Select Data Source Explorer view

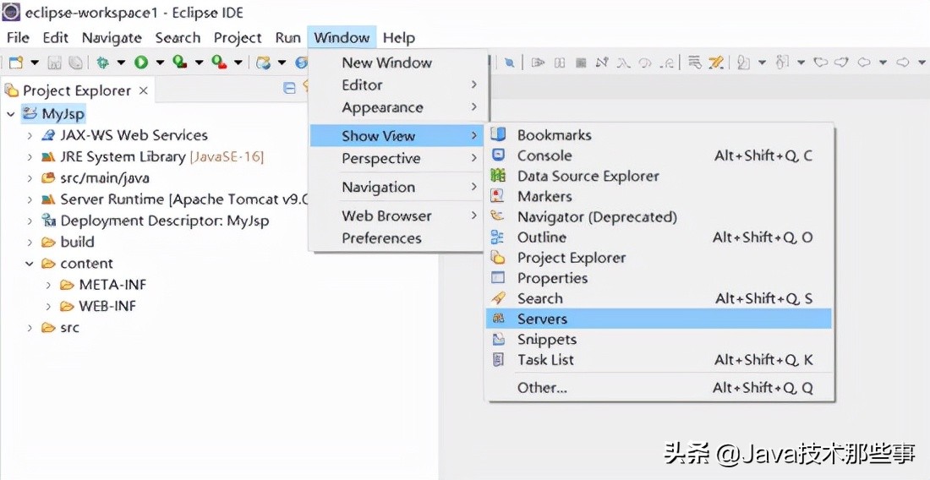(659, 176)
